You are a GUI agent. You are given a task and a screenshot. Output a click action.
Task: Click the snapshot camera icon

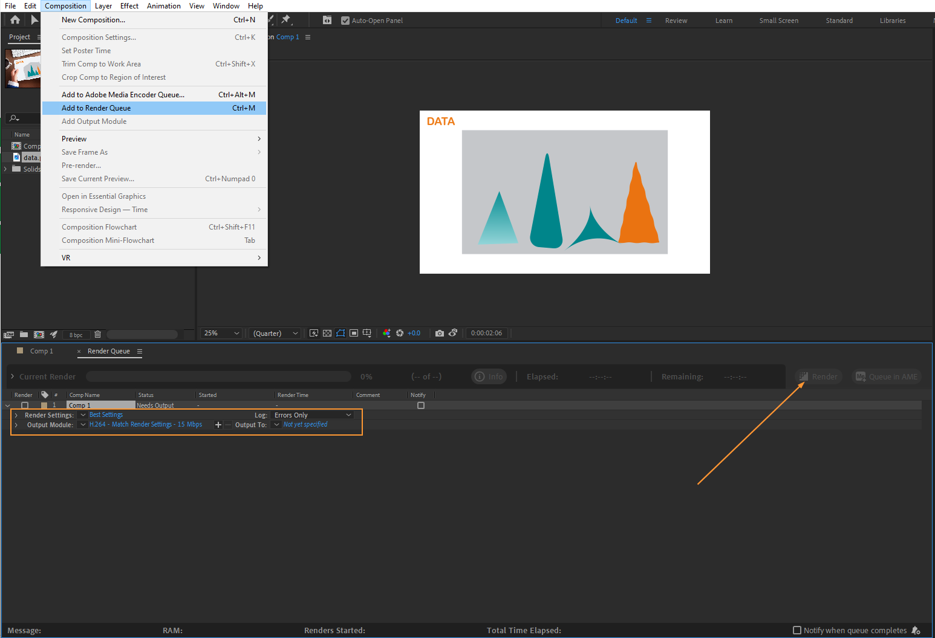point(440,333)
